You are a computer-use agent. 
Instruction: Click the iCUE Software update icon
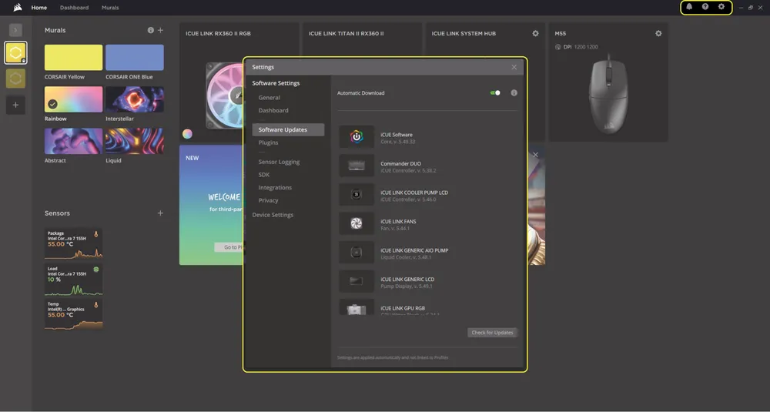(357, 136)
